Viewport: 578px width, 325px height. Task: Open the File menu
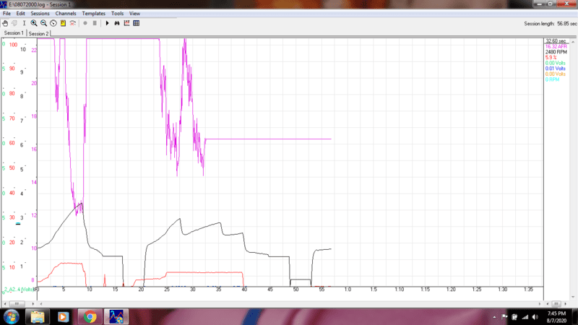pyautogui.click(x=7, y=14)
